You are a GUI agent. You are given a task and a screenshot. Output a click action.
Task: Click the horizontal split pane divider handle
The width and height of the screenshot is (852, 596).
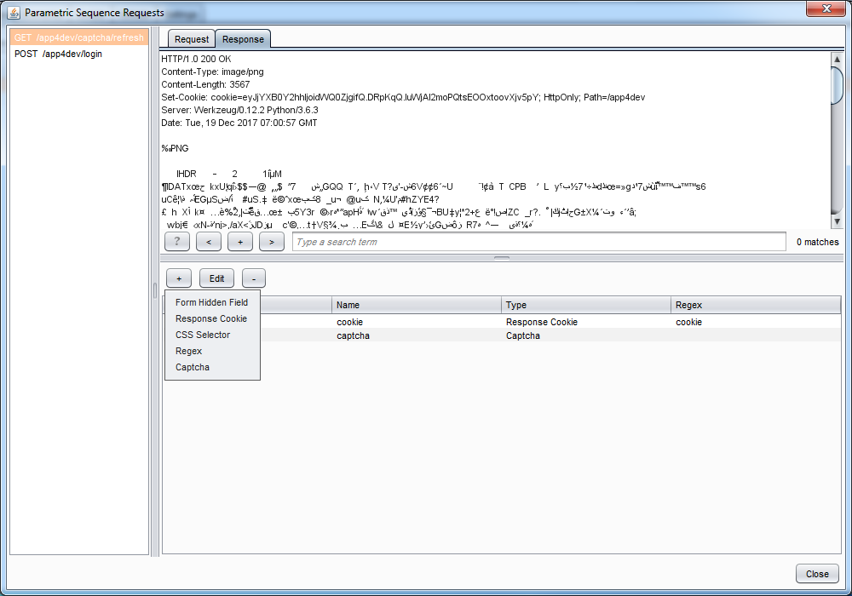502,258
